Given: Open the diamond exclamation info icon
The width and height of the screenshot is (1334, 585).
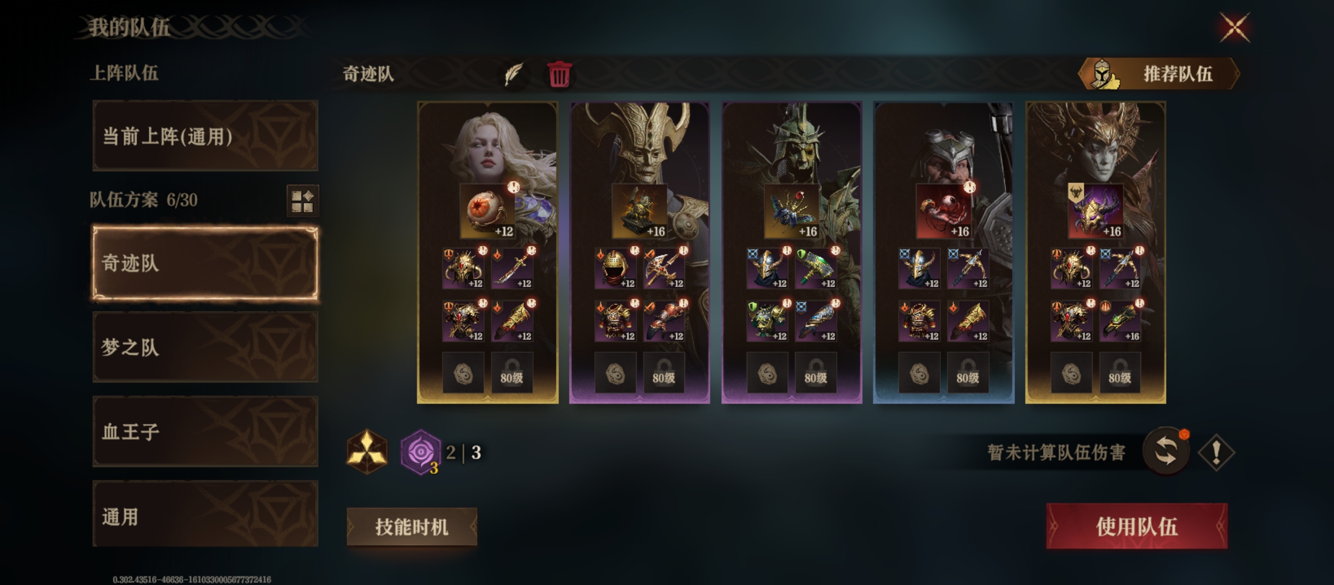Looking at the screenshot, I should click(x=1216, y=452).
